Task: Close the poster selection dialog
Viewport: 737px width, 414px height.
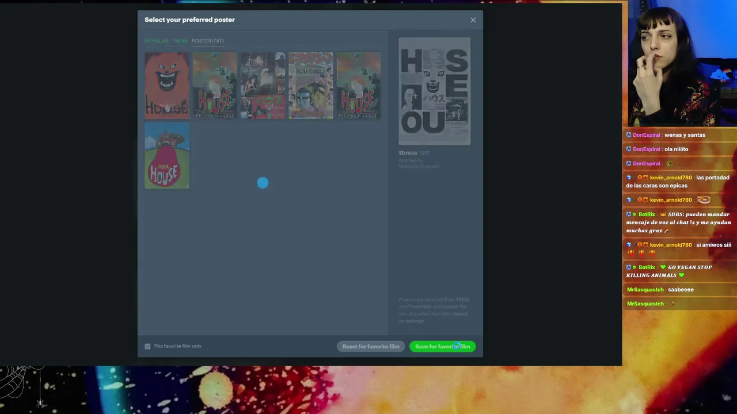Action: [x=473, y=20]
